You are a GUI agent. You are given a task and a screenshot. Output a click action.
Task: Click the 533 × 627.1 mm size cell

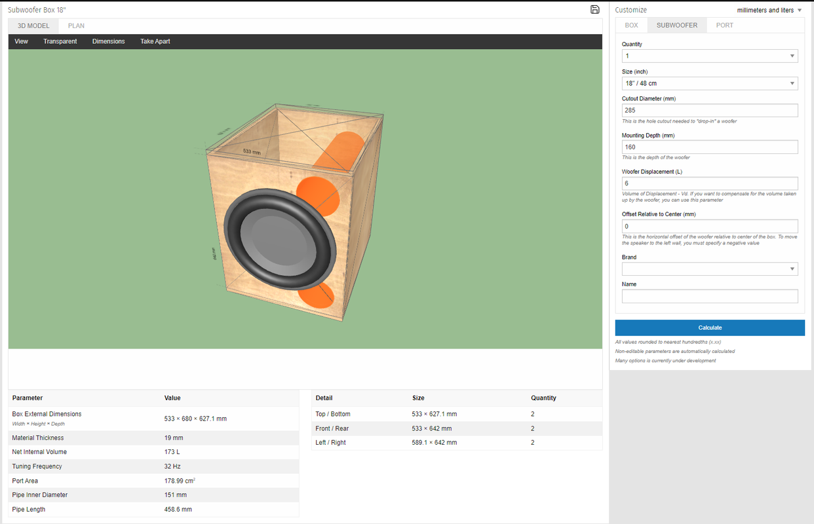435,414
